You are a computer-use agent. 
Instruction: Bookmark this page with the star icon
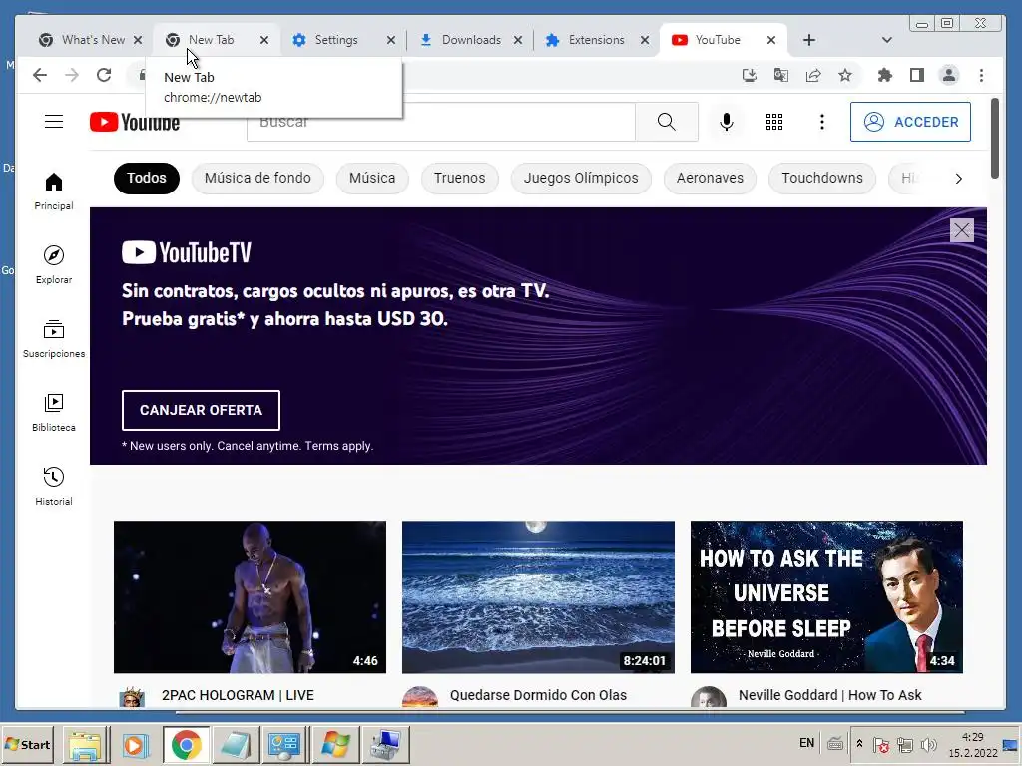pos(845,75)
